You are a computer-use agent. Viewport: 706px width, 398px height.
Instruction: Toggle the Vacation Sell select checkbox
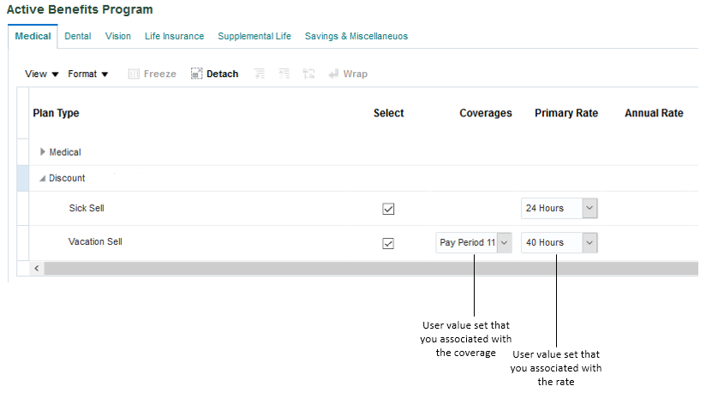pos(388,243)
